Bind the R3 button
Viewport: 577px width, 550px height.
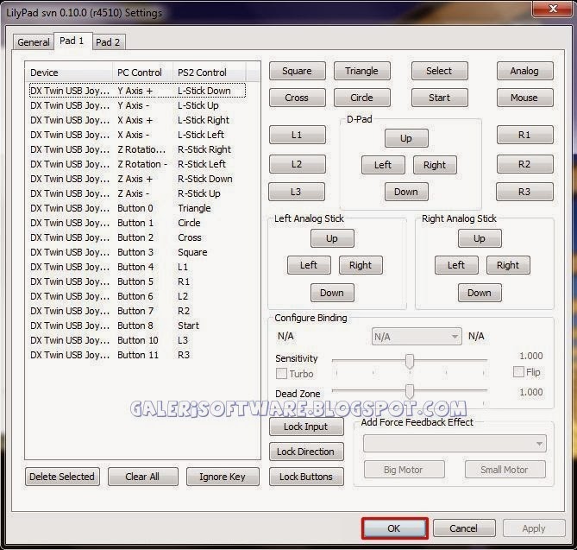(x=524, y=192)
